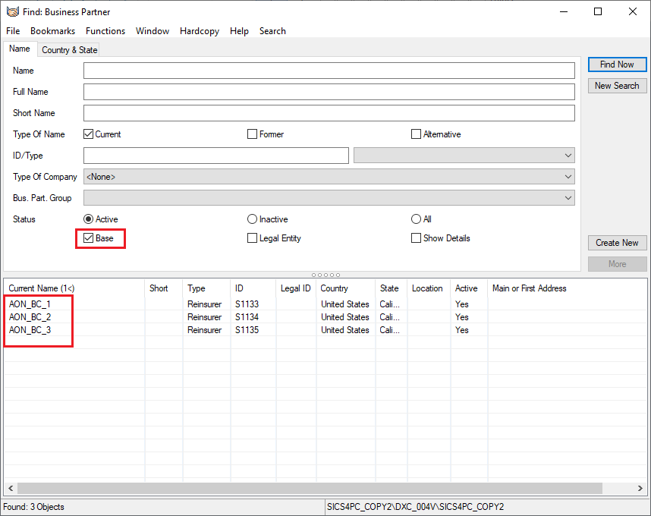Check the Former name type checkbox

coord(253,134)
